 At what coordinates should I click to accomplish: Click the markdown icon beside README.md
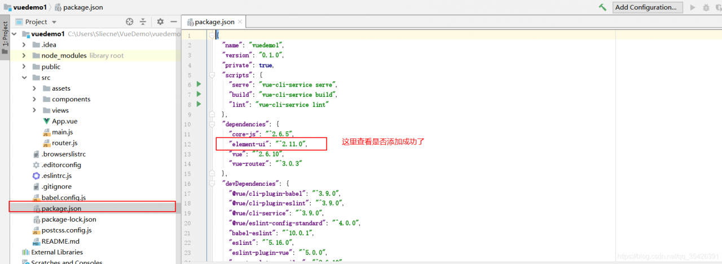click(x=36, y=241)
